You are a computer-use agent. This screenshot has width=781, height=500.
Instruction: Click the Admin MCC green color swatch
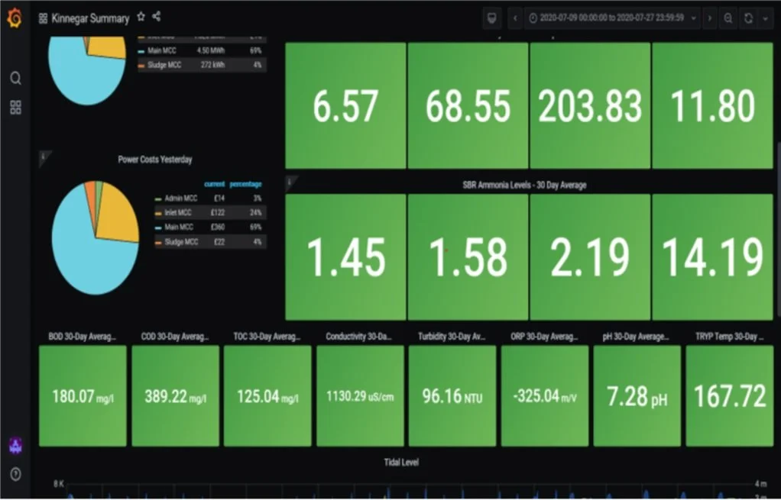coord(158,199)
